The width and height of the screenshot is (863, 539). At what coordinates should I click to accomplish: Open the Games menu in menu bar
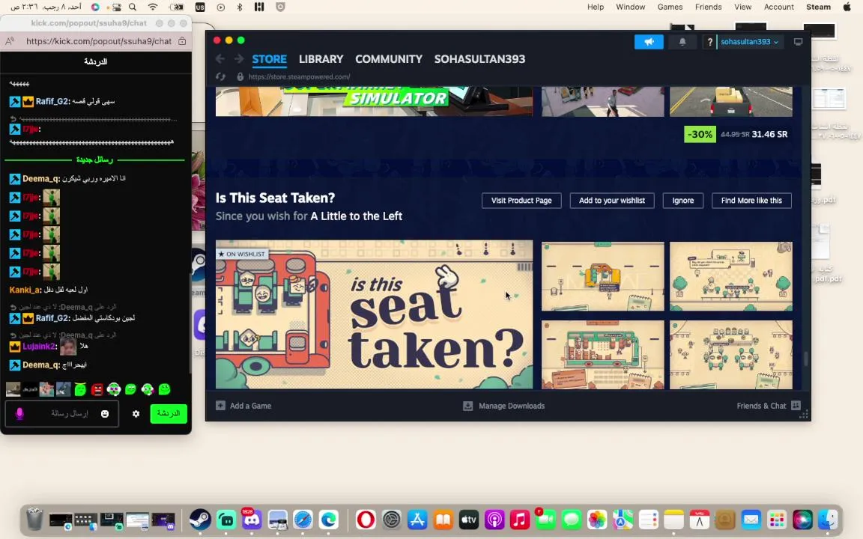[670, 7]
